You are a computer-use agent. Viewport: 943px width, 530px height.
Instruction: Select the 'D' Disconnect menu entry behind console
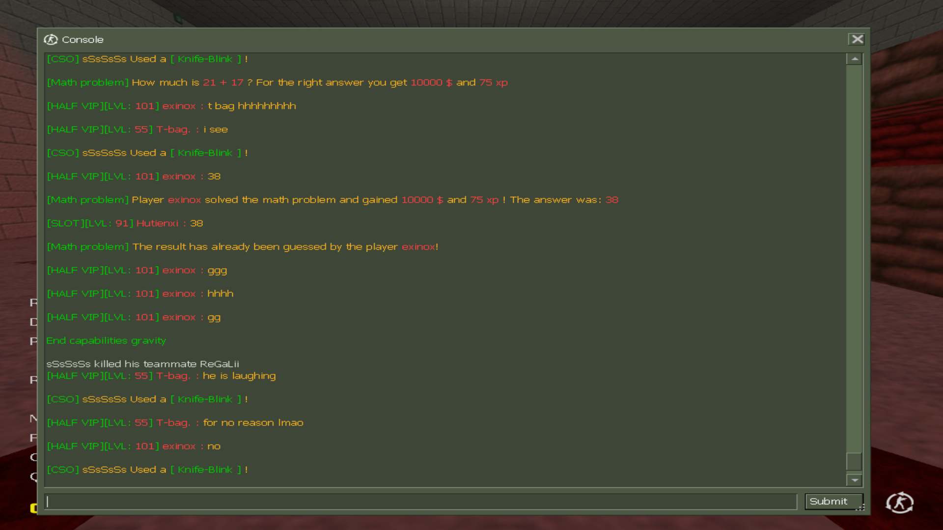pyautogui.click(x=33, y=322)
